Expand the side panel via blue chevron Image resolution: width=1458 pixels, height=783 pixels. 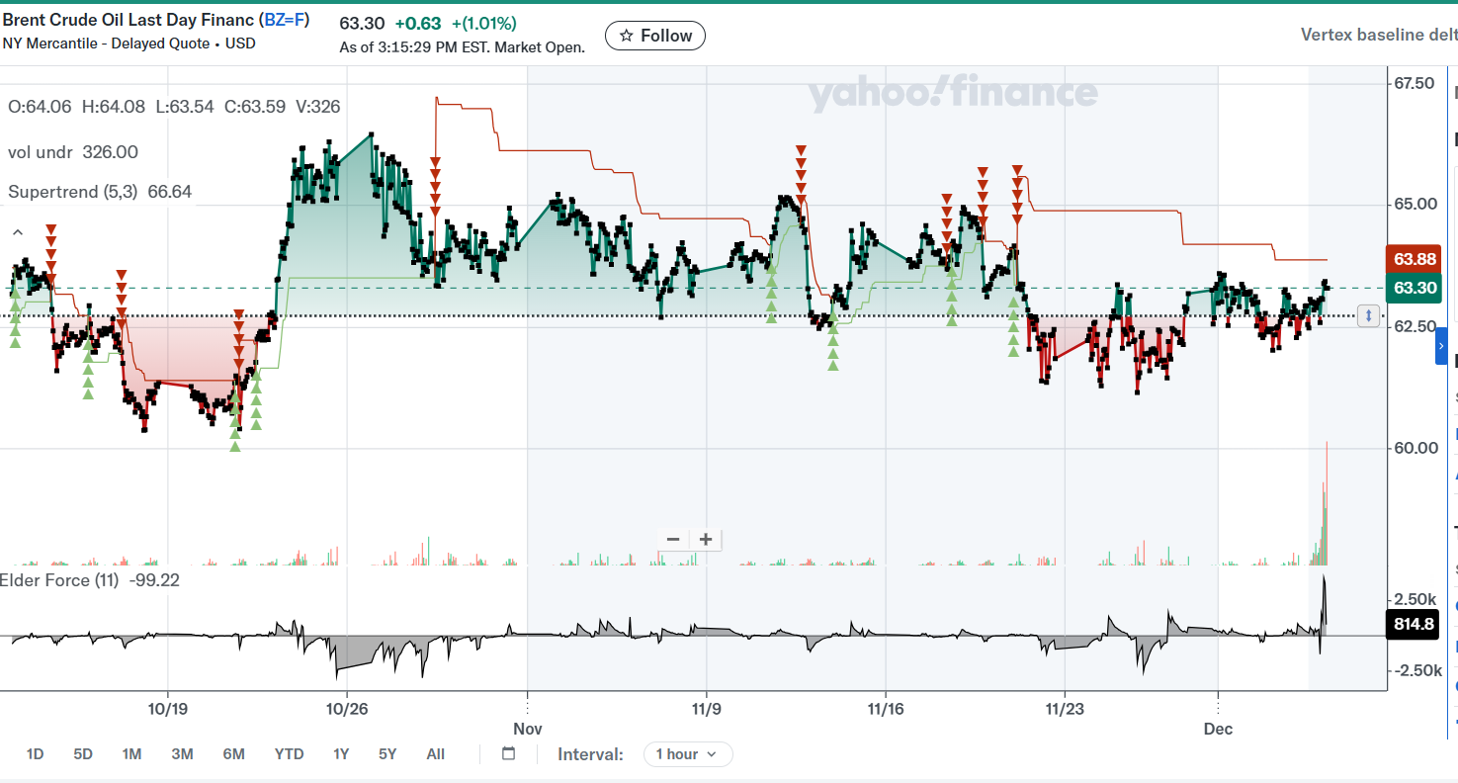(x=1441, y=347)
